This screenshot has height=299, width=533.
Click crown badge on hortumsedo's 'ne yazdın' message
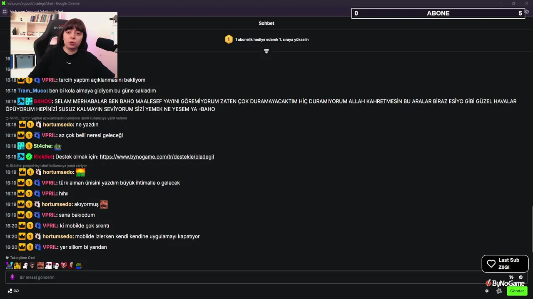point(22,125)
